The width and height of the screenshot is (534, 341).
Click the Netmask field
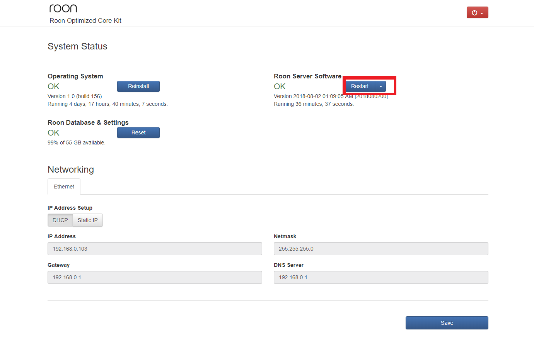pos(381,249)
